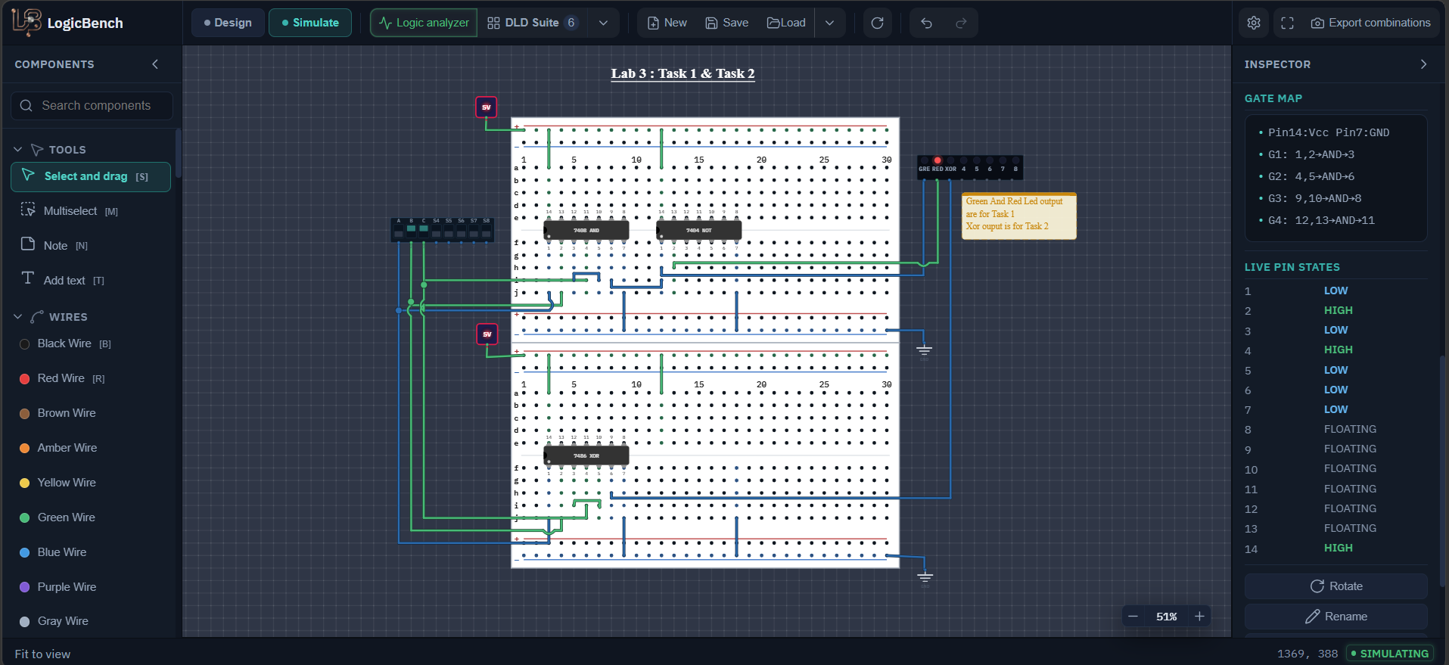Pick the Add text tool

click(91, 280)
